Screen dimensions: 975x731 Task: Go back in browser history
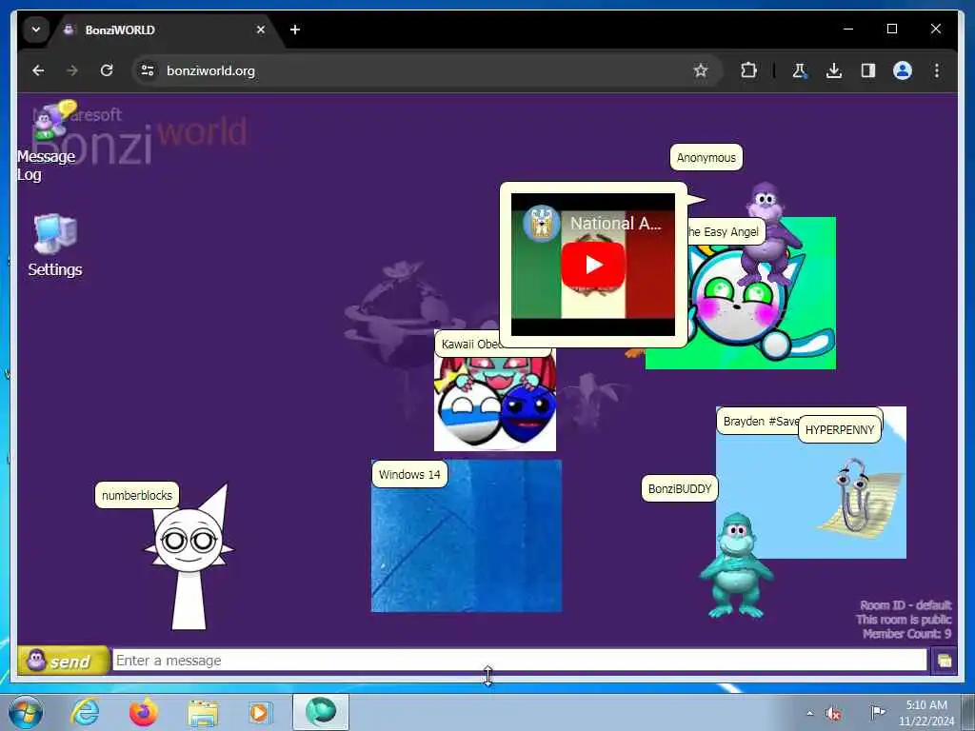click(x=38, y=70)
